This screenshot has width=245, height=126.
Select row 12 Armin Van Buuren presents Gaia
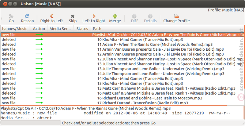pos(122,54)
